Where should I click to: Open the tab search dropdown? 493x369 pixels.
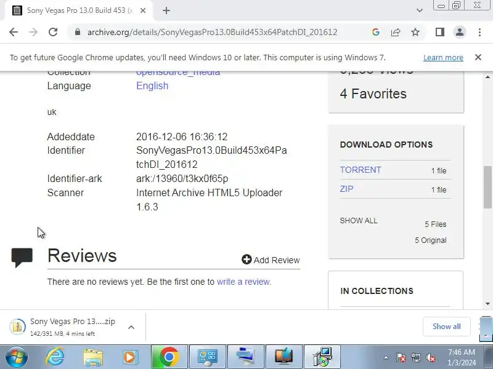click(x=420, y=10)
